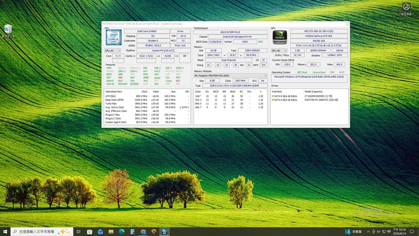This screenshot has width=419, height=236.
Task: Open the trophy-icon app on the taskbar
Action: (154, 231)
